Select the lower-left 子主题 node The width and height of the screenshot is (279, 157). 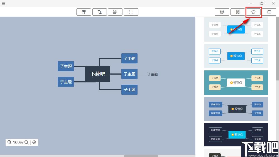[x=66, y=82]
